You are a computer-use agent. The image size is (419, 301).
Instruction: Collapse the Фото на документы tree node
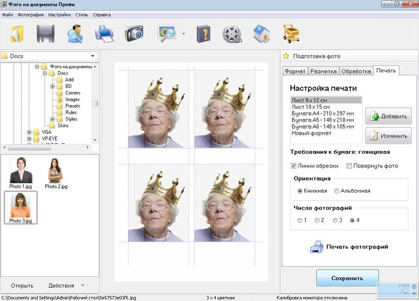(x=37, y=67)
